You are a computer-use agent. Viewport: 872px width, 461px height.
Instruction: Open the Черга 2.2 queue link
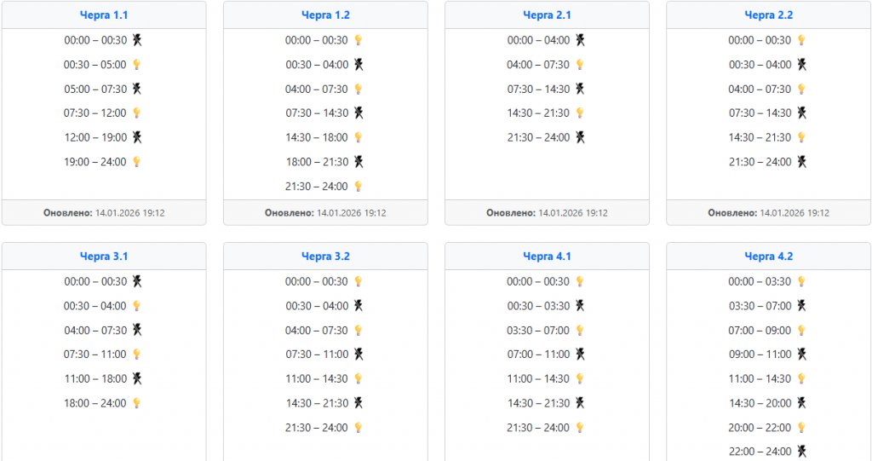click(x=768, y=14)
